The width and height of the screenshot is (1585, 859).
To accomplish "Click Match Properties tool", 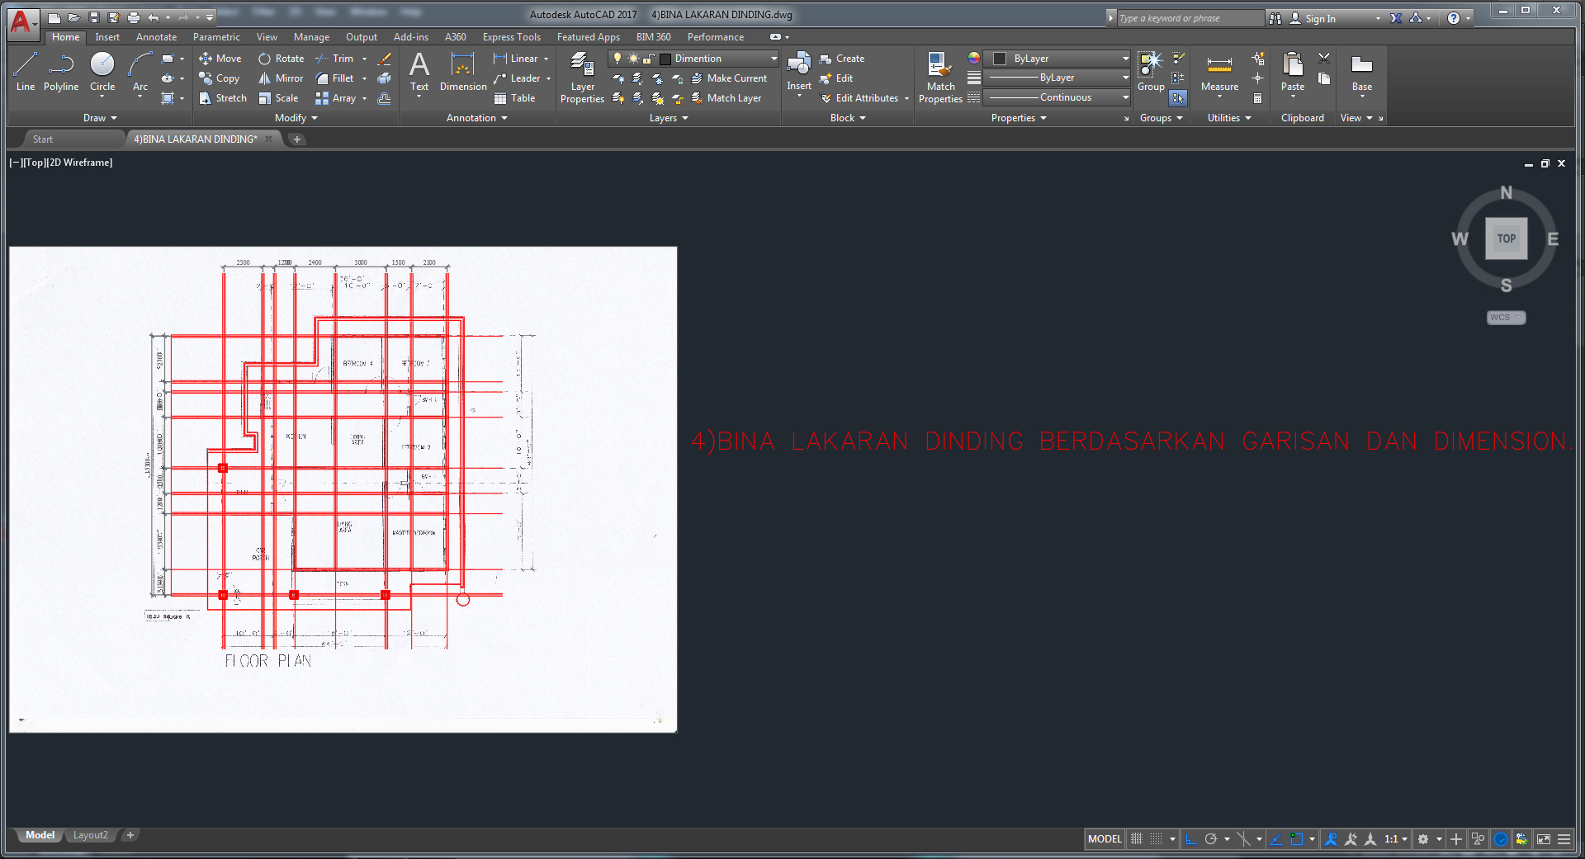I will (x=940, y=77).
